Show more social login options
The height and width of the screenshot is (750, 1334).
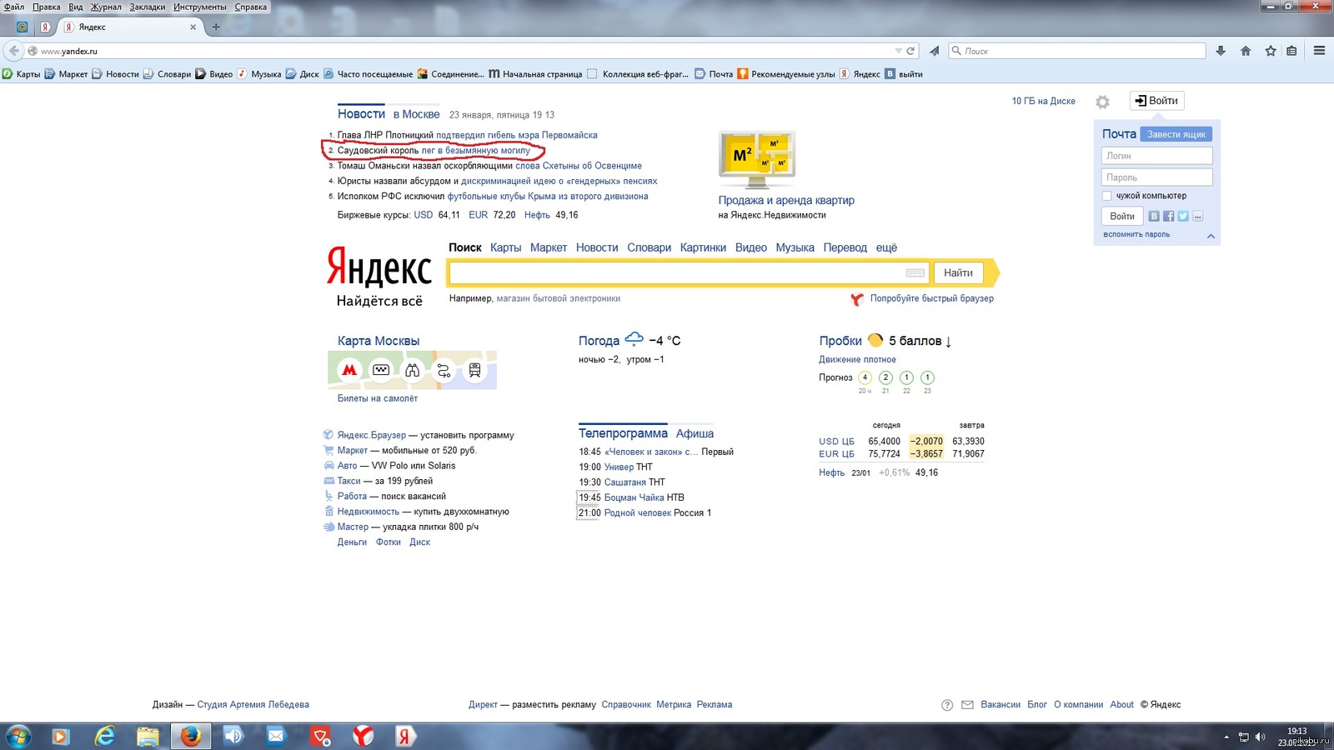tap(1198, 216)
